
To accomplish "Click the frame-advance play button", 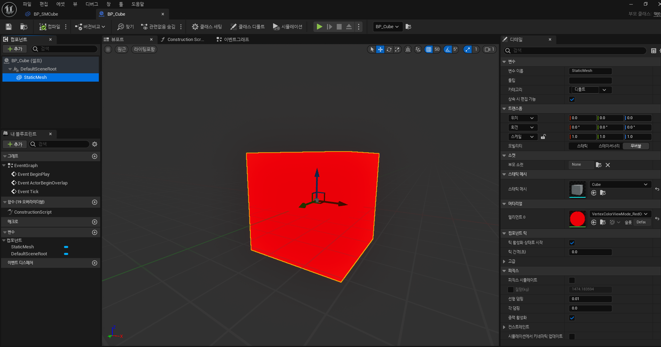I will [x=329, y=27].
